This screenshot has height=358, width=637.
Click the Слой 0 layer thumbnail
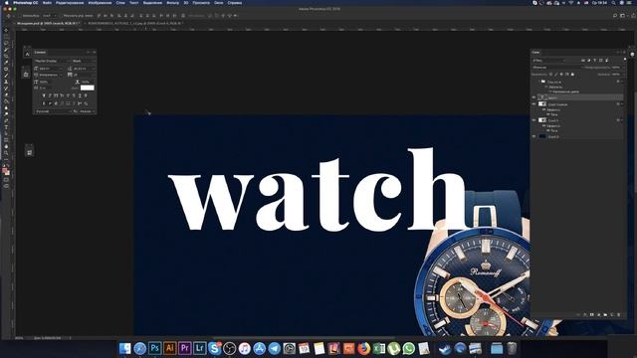click(x=542, y=137)
